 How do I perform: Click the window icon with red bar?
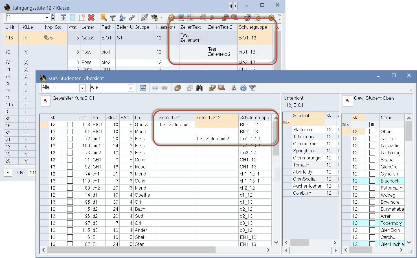tap(221, 88)
